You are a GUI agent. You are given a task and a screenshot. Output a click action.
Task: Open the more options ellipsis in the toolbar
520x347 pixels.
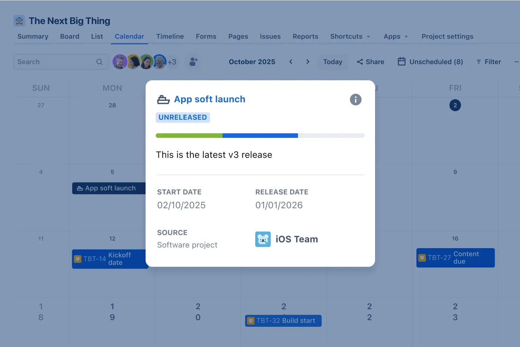516,62
